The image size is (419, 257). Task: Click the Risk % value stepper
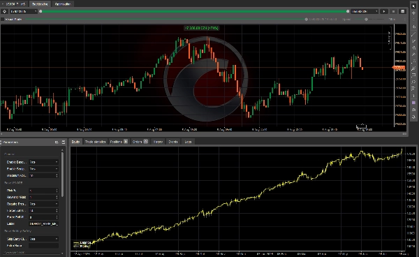click(x=57, y=191)
